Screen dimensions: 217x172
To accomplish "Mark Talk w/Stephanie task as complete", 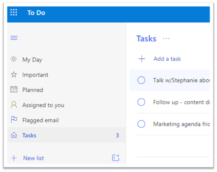I will point(141,80).
